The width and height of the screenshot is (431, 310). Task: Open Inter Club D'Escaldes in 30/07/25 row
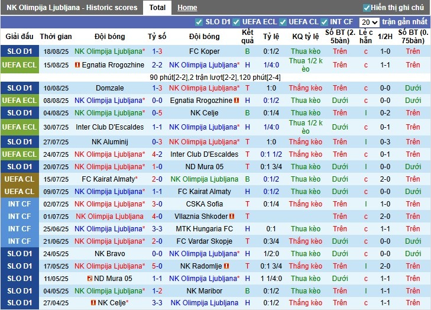coord(110,127)
